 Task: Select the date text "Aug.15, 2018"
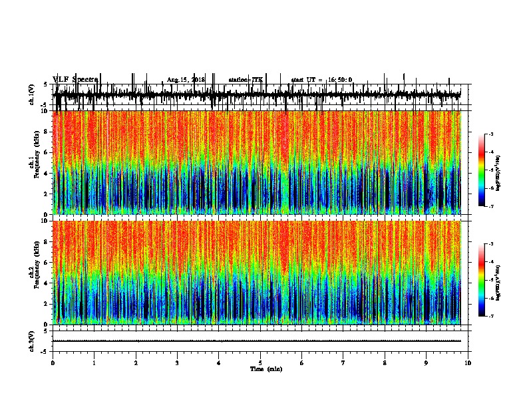click(186, 80)
